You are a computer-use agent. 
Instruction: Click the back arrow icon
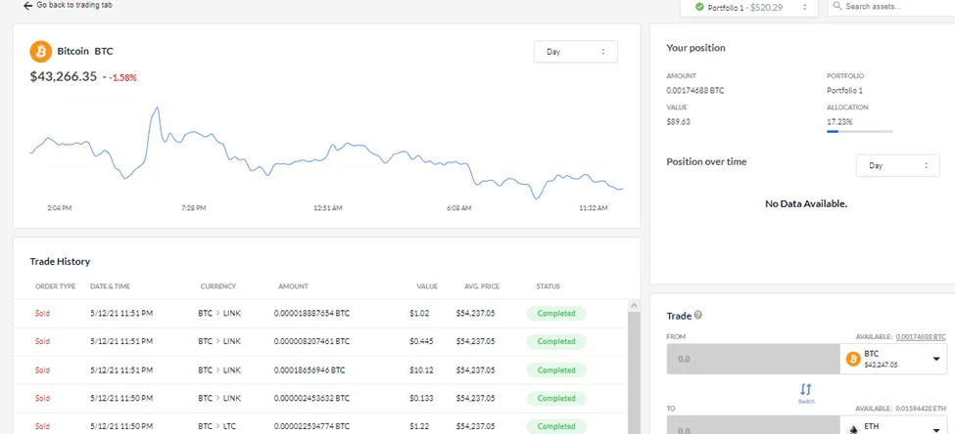[27, 6]
